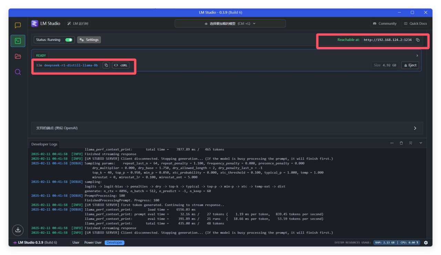Switch to the Developer Logs tab
441x255 pixels.
tap(44, 144)
